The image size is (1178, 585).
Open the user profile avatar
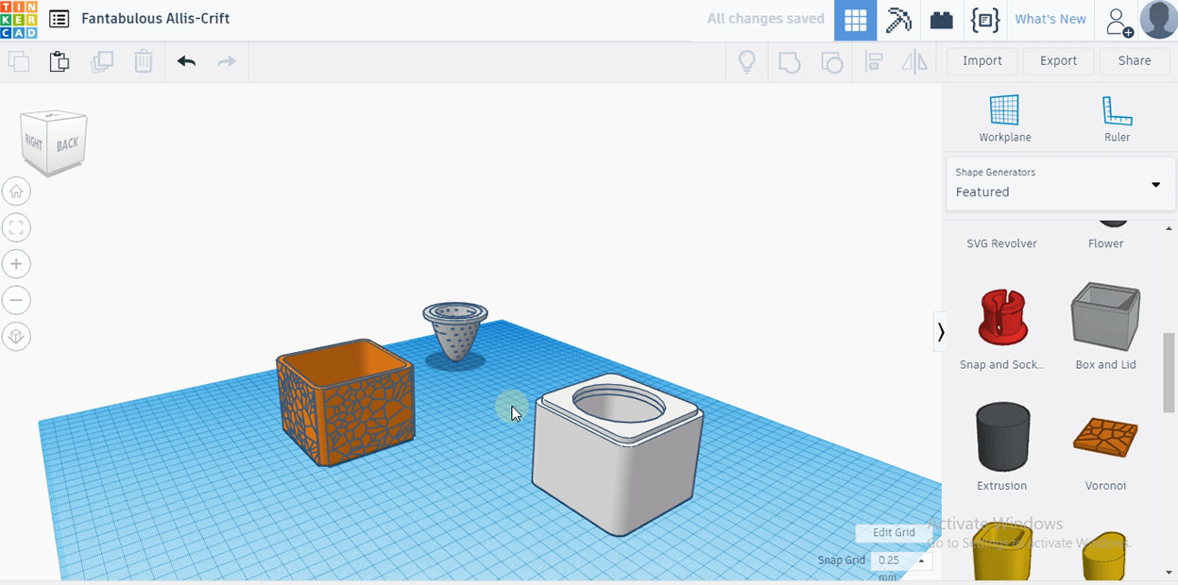[x=1158, y=20]
